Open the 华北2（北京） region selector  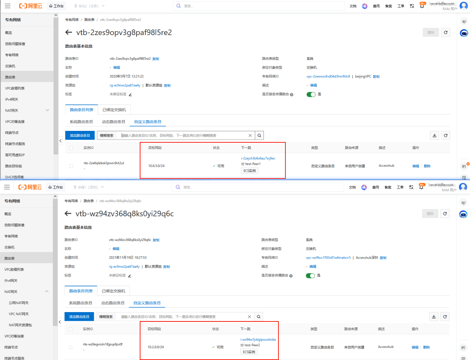89,6
